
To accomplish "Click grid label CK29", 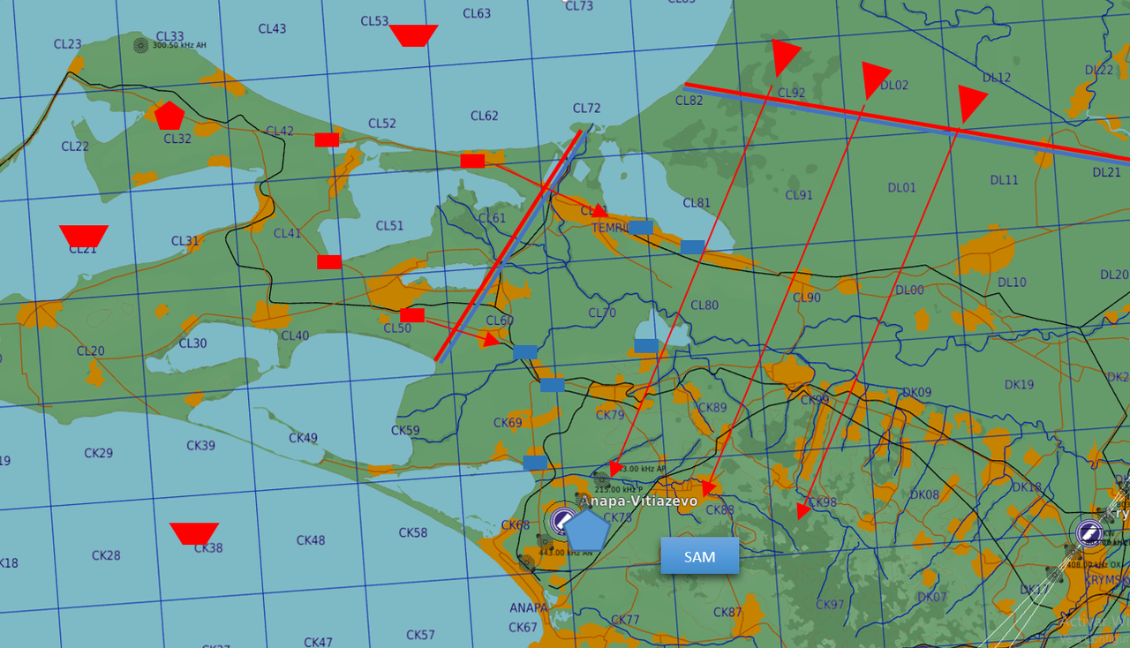I will coord(99,453).
